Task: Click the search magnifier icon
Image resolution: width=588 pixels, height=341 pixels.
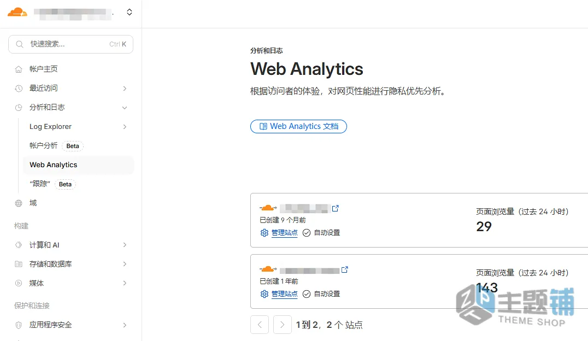Action: pos(20,44)
